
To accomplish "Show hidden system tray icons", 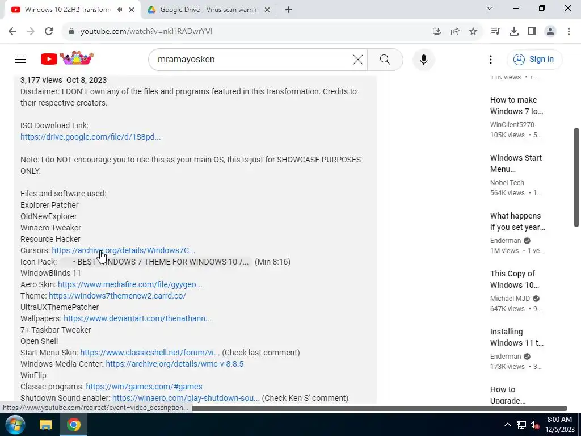I will pyautogui.click(x=508, y=425).
